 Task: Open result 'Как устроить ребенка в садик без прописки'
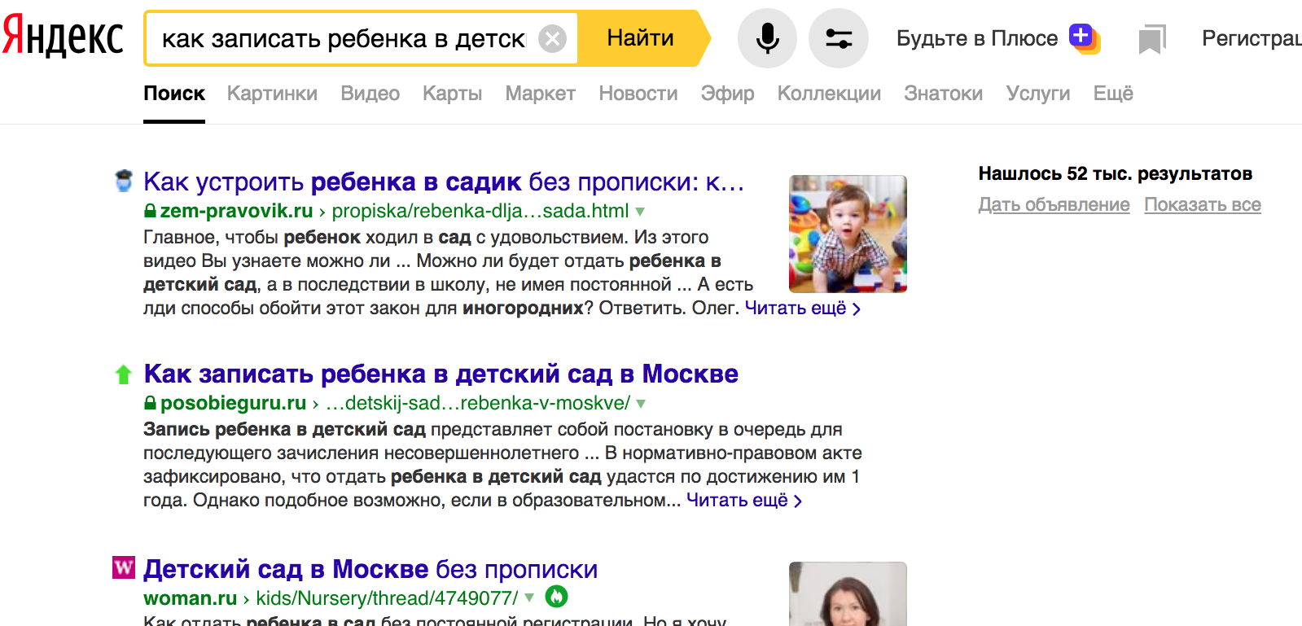click(x=444, y=182)
